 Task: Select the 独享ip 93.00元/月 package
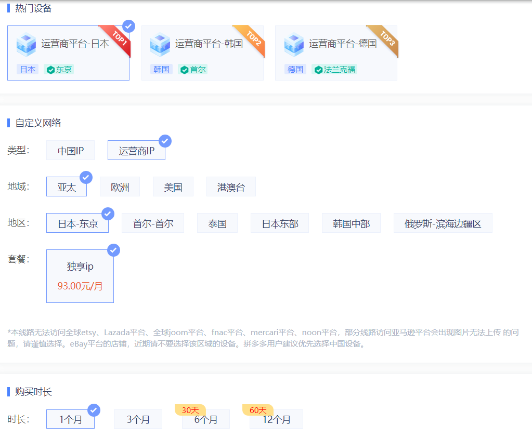[x=80, y=276]
